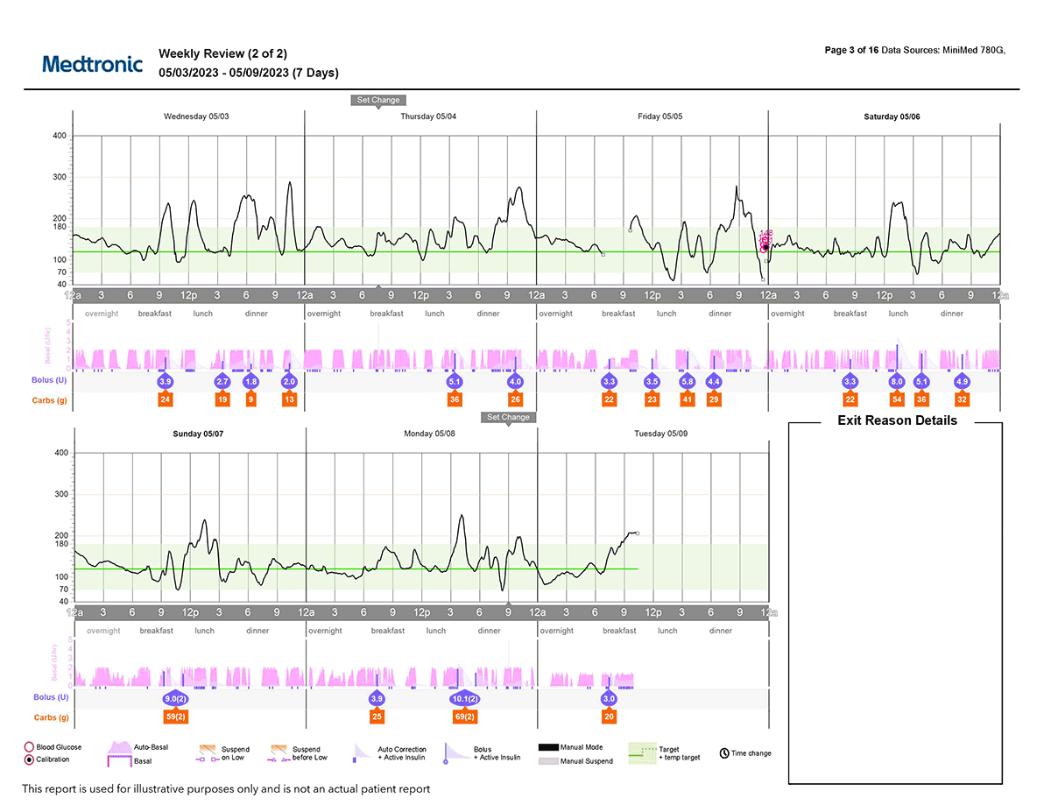1051x812 pixels.
Task: Click Thursday's 5.1 U bolus bubble
Action: pos(455,382)
